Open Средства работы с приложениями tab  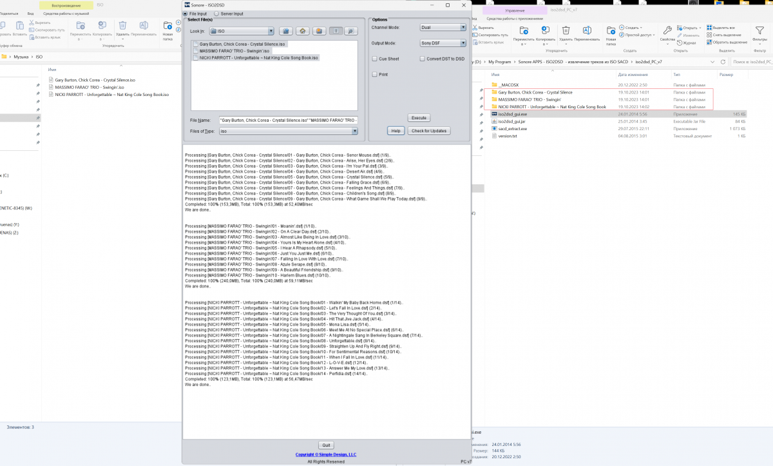click(x=513, y=18)
